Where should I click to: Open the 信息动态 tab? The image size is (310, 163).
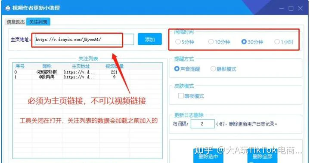pyautogui.click(x=15, y=22)
